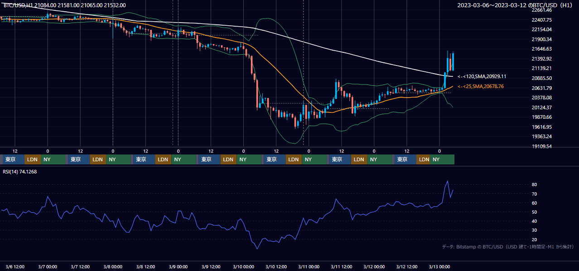Image resolution: width=579 pixels, height=271 pixels.
Task: Click the 3/11 12:00 time label
Action: click(x=341, y=266)
